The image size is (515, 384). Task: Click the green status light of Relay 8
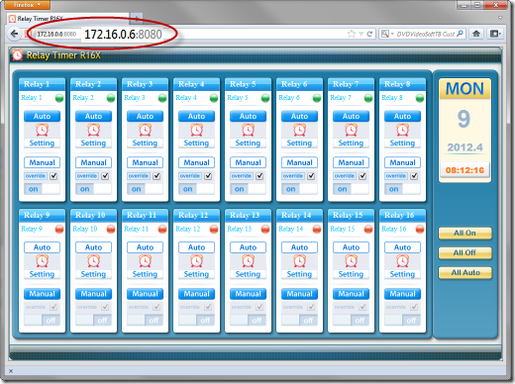coord(420,98)
